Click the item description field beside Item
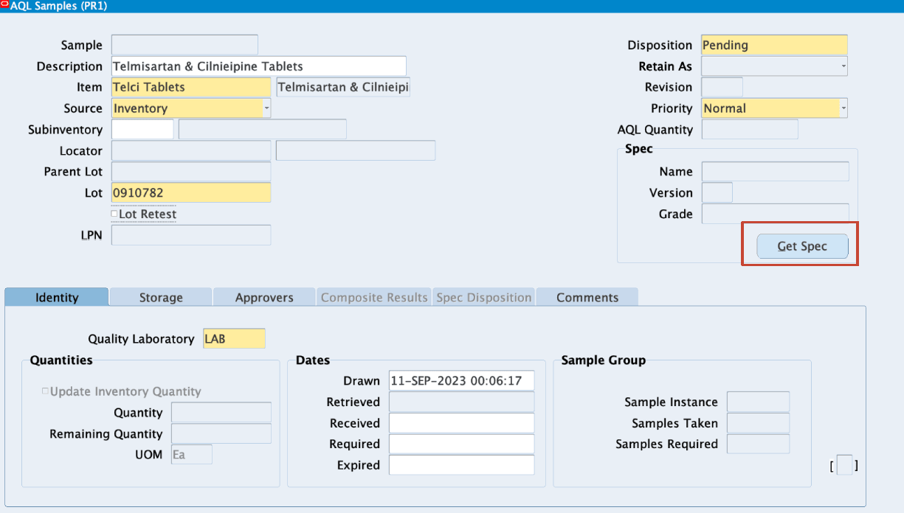This screenshot has height=513, width=904. [x=343, y=87]
